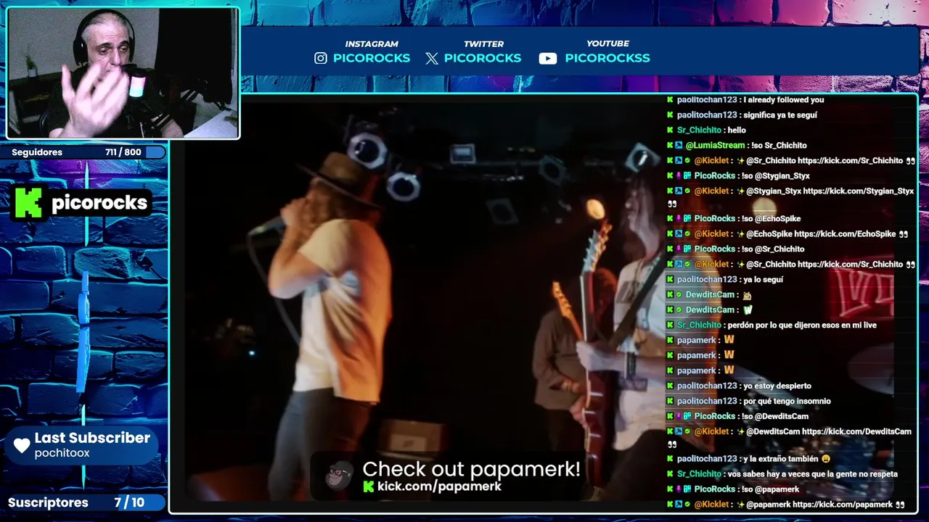Click the username @LumiaStream in chat
Screen dimensions: 929x522
tap(715, 146)
